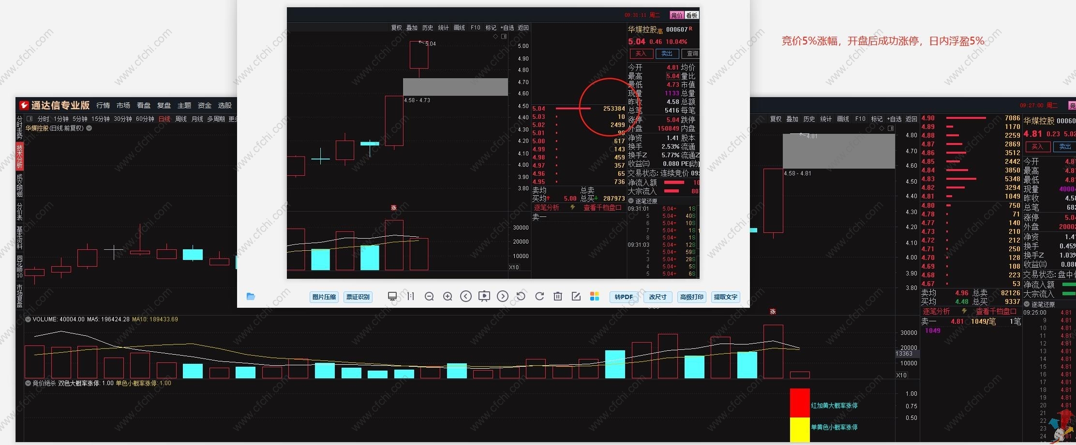Click the 高级打印 button
Viewport: 1076px width, 445px height.
pyautogui.click(x=692, y=297)
